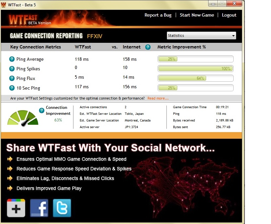The image size is (271, 224).
Task: Click the help icon next to Ping Flux
Action: click(12, 78)
